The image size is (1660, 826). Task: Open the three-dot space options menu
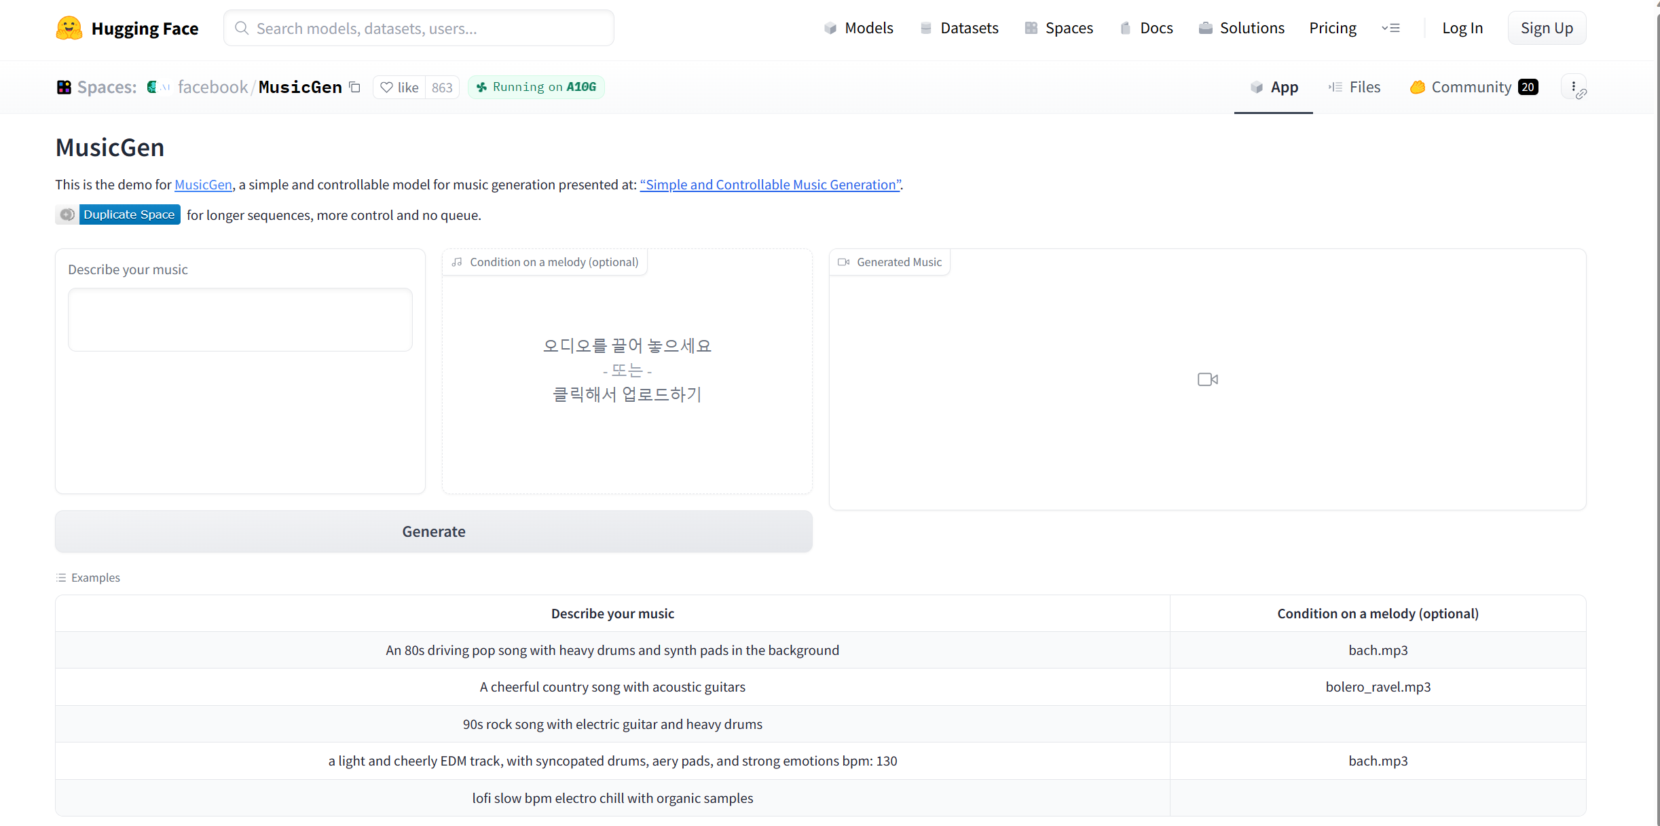point(1573,87)
